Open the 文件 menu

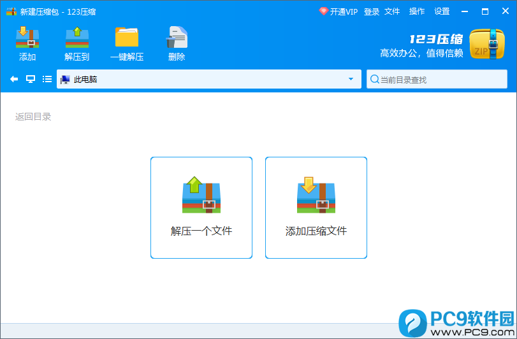click(392, 11)
